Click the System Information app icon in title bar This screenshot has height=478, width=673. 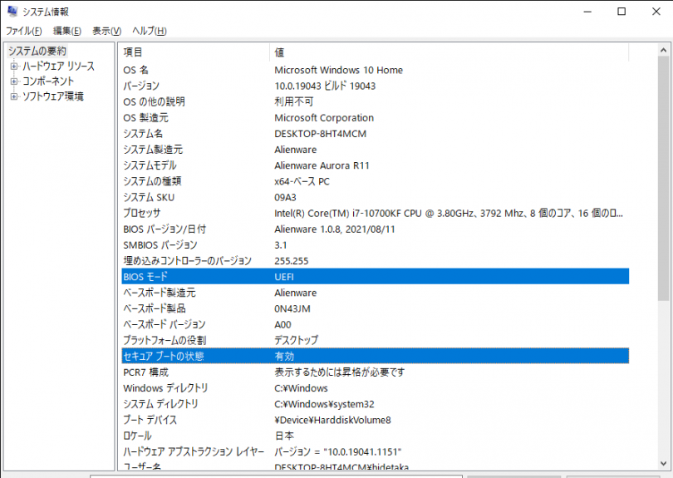tap(12, 11)
